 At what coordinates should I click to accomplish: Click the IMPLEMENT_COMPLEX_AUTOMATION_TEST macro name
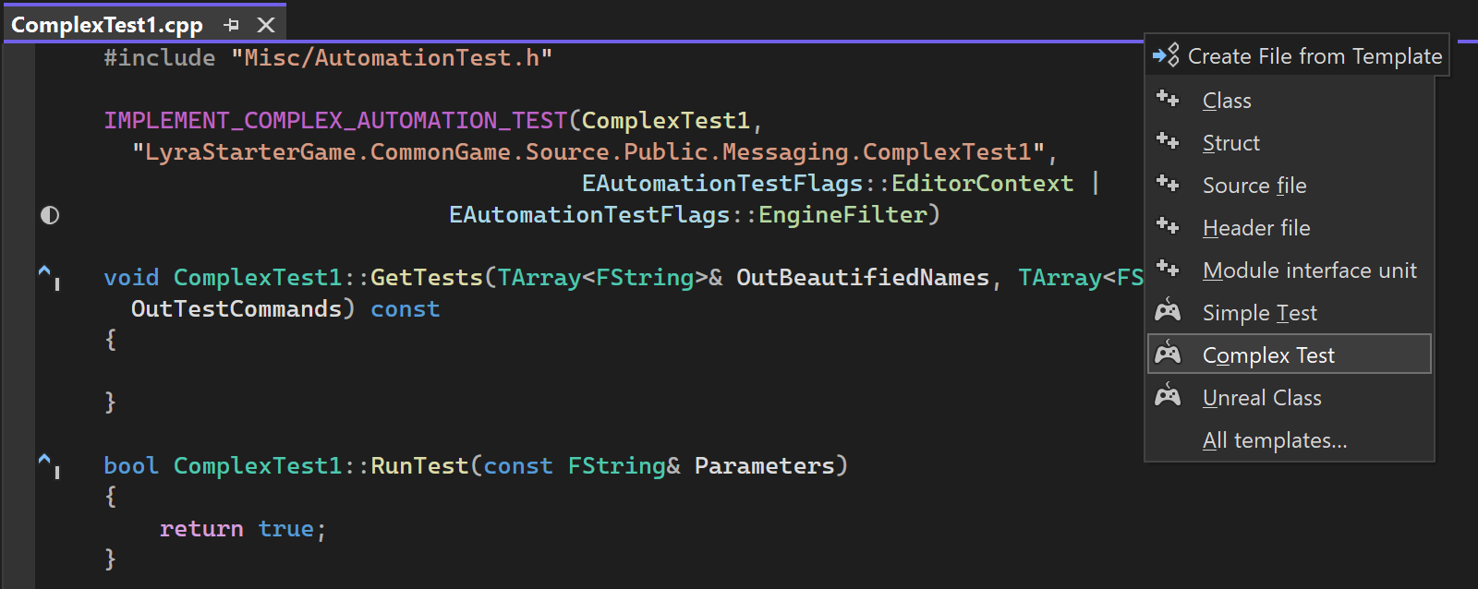335,121
